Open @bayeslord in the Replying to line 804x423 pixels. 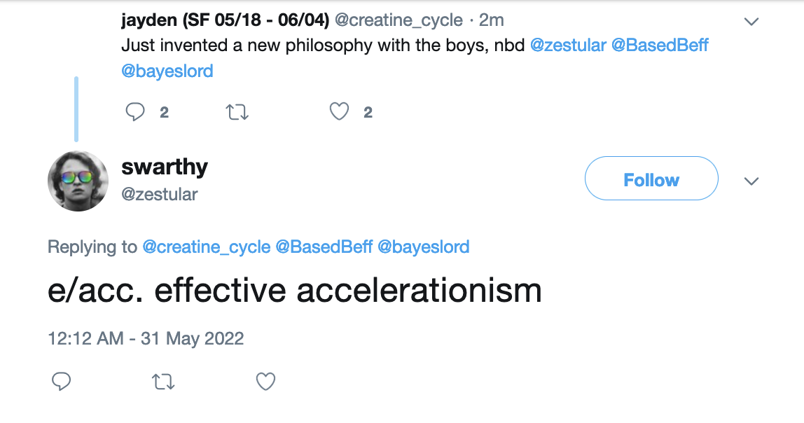click(x=424, y=247)
